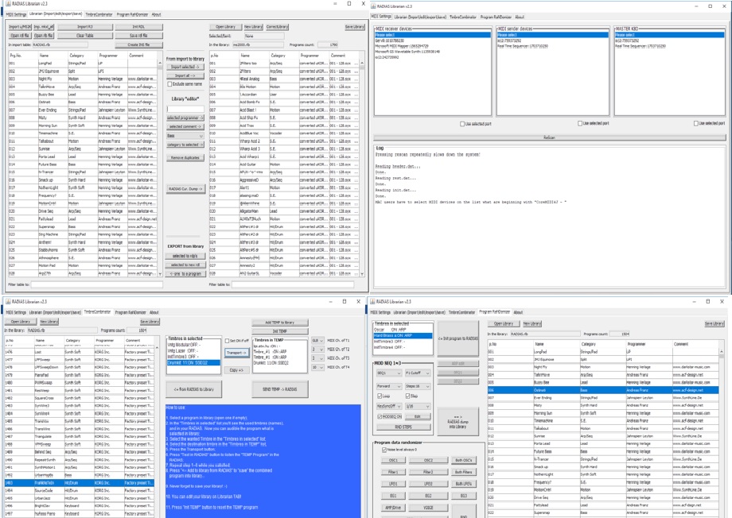This screenshot has width=732, height=518.
Task: In top-right window, open the About tab
Action: click(520, 17)
